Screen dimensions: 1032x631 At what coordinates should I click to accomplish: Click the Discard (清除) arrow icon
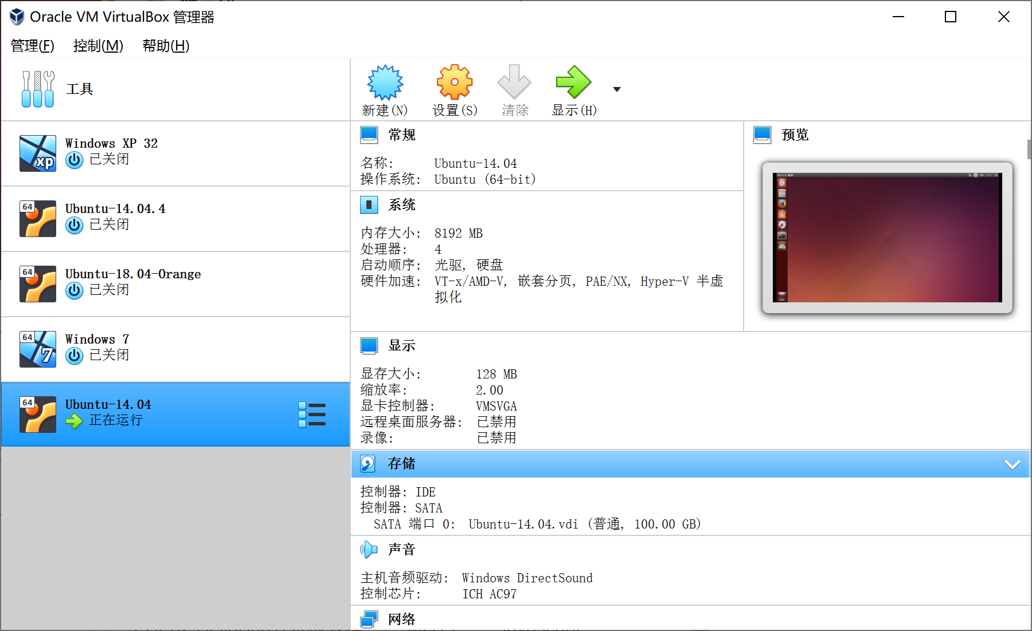[x=514, y=82]
